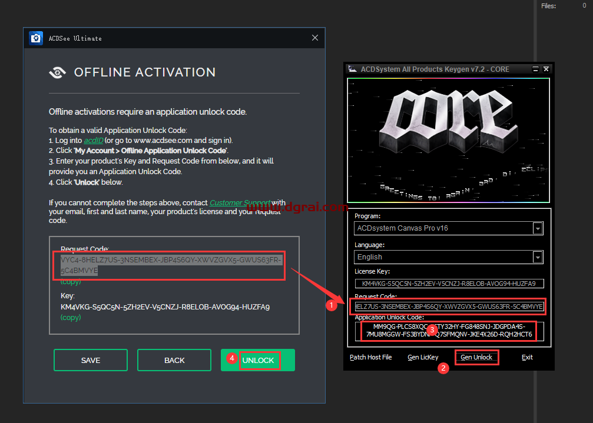
Task: Click the (copy) link under Request Code
Action: point(71,282)
